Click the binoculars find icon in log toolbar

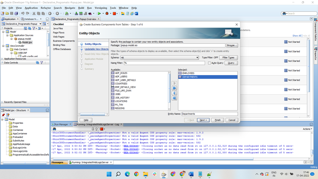(54, 129)
